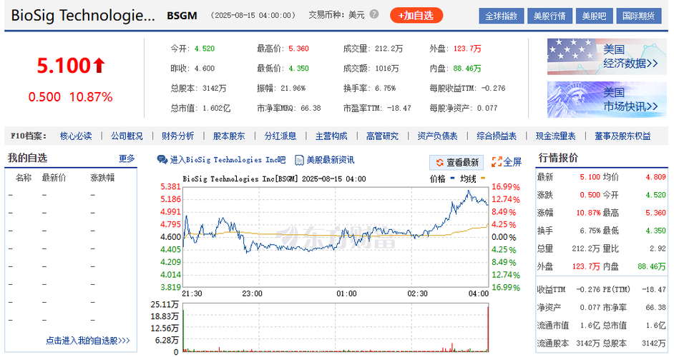
Task: Open the 美国市场快讯 banner
Action: point(607,99)
